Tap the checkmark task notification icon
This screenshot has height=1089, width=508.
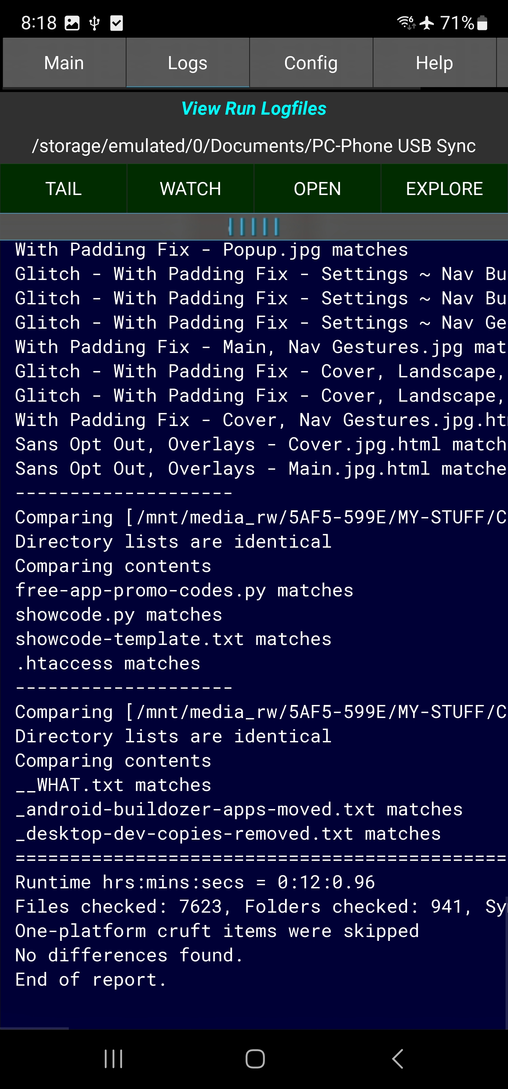pos(116,23)
